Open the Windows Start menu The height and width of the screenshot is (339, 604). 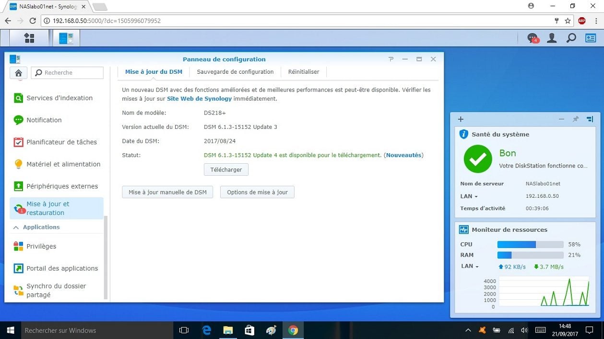click(10, 330)
